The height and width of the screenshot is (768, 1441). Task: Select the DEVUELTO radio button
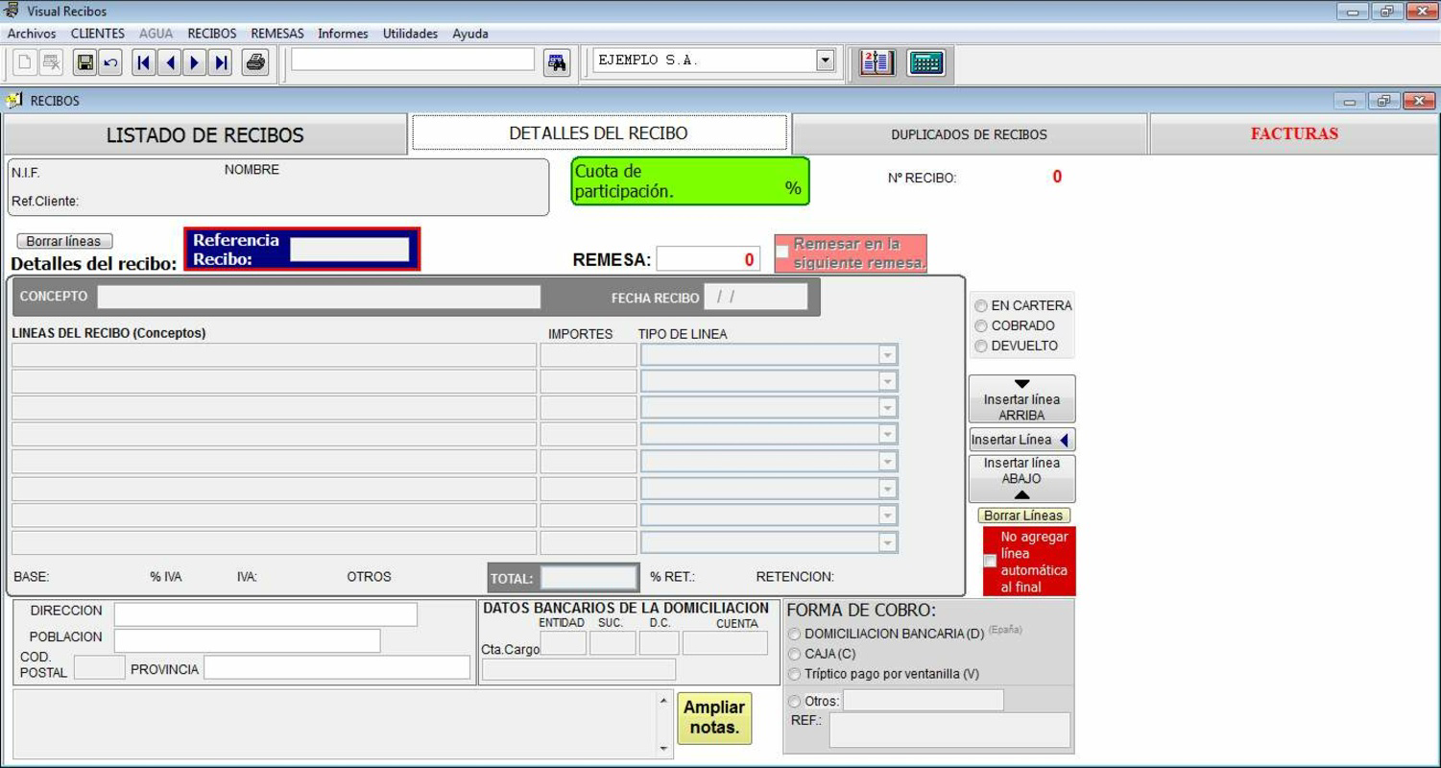click(x=981, y=346)
